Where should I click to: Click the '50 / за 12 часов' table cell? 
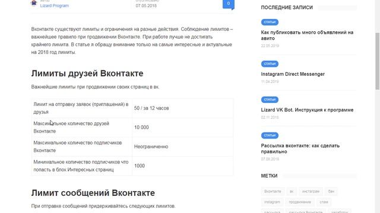[x=183, y=108]
